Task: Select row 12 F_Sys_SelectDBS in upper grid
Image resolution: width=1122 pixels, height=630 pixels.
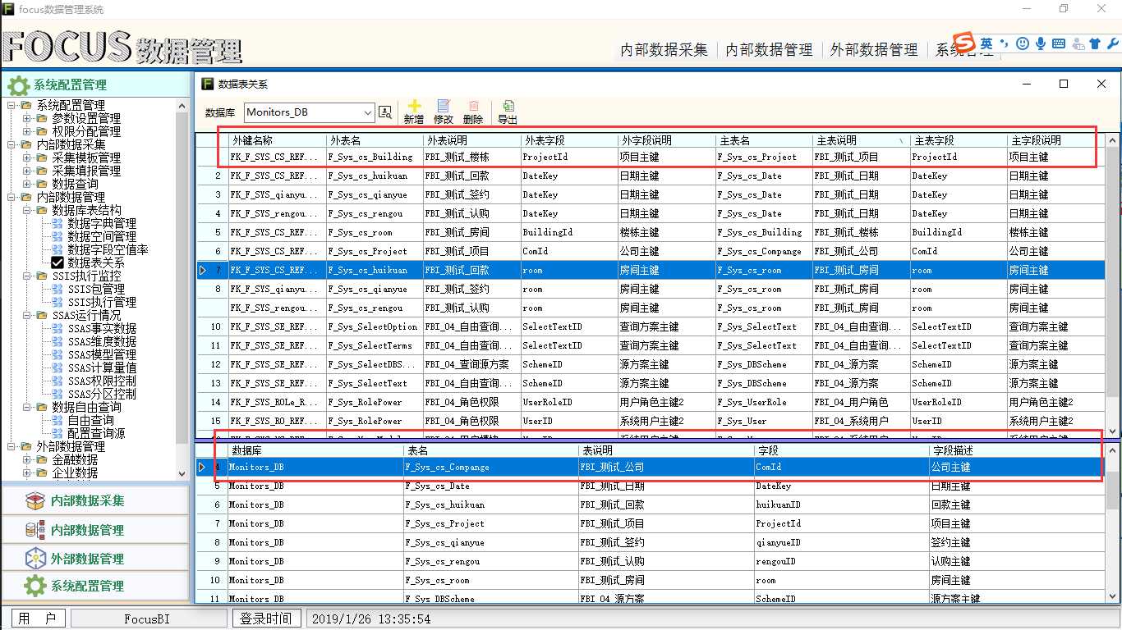Action: point(651,364)
